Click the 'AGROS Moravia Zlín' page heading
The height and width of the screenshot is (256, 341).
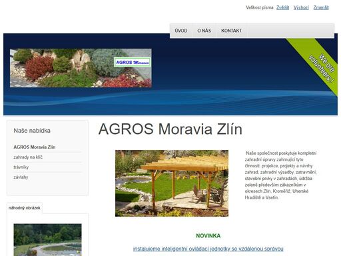(170, 129)
